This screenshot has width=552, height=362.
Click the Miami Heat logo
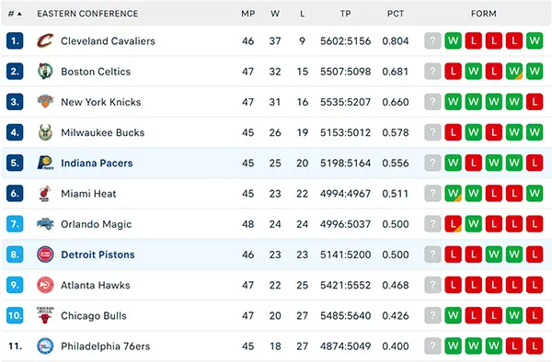[45, 193]
